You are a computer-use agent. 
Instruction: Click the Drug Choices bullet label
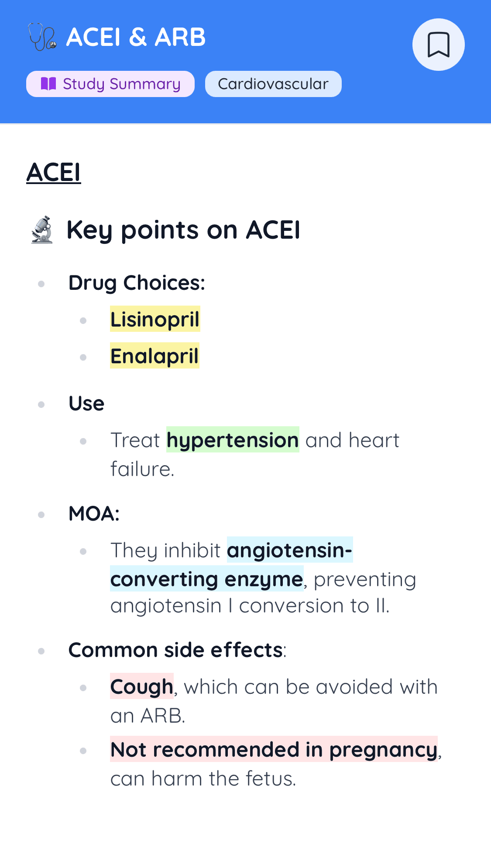click(137, 283)
